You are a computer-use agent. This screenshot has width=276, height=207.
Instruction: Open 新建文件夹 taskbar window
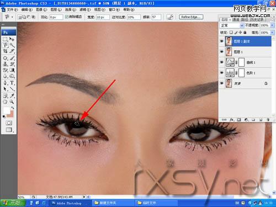click(113, 203)
